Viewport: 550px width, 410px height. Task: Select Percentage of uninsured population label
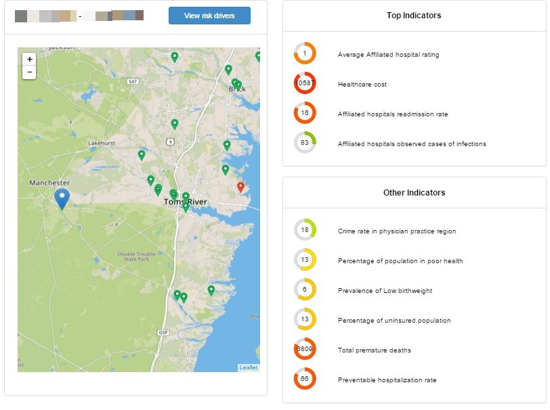pos(394,321)
